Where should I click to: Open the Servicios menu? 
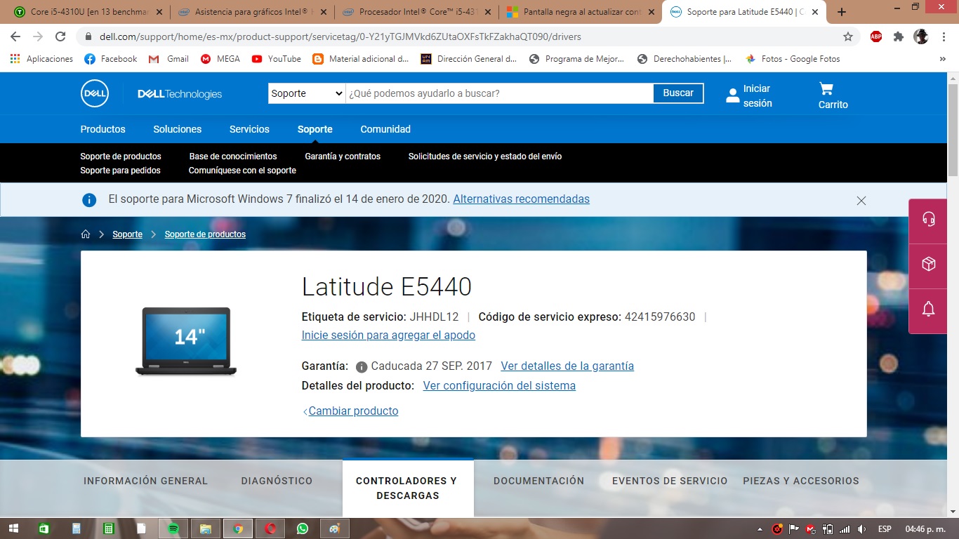[249, 129]
